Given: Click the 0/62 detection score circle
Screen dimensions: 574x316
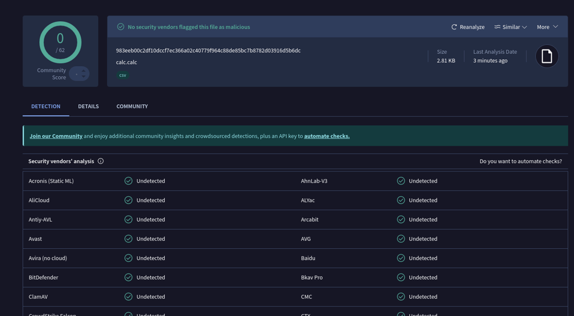Looking at the screenshot, I should click(61, 43).
